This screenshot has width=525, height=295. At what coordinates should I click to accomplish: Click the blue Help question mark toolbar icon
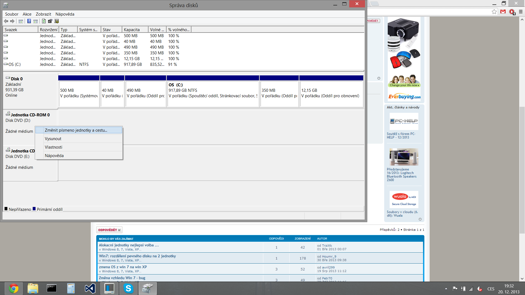29,21
